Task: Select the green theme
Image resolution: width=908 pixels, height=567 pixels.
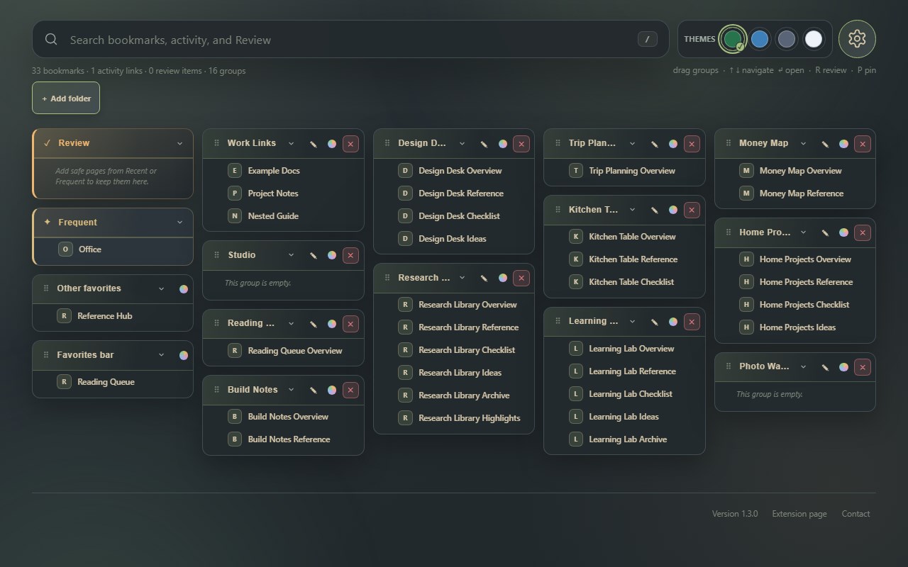Action: [x=732, y=39]
